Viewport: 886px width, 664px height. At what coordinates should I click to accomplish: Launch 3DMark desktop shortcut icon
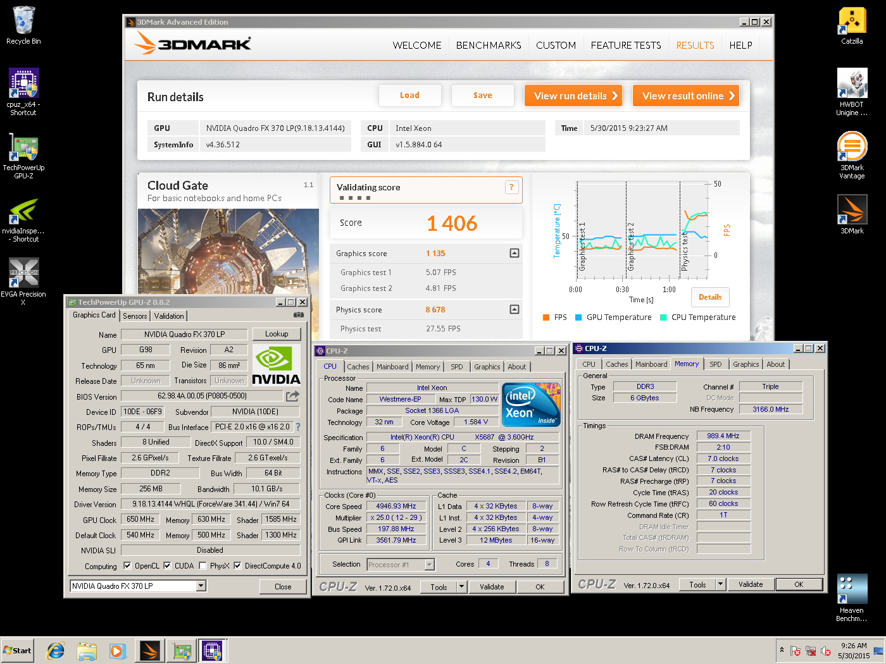click(852, 214)
